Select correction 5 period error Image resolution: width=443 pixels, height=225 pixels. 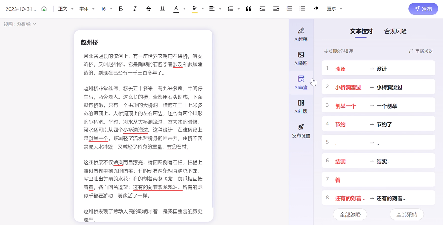(x=378, y=142)
